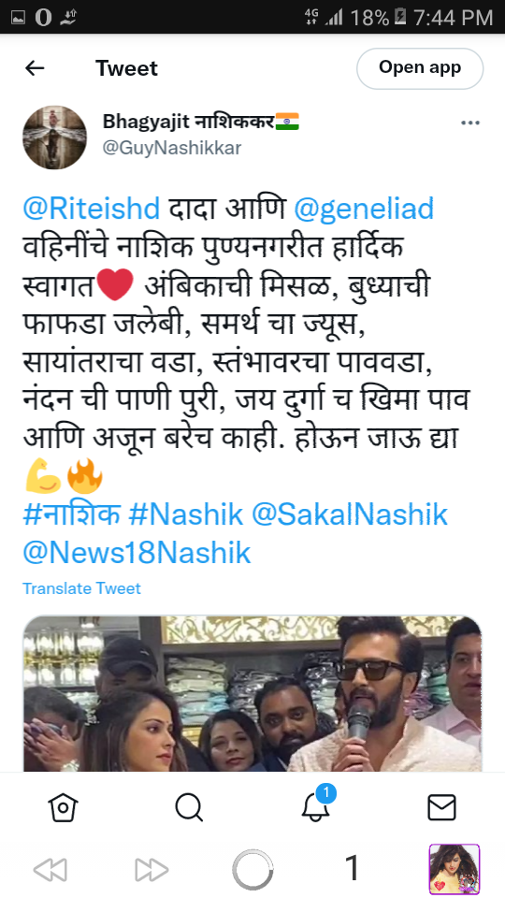Viewport: 505px width, 898px height.
Task: Tap the browser tab count indicator
Action: point(353,869)
